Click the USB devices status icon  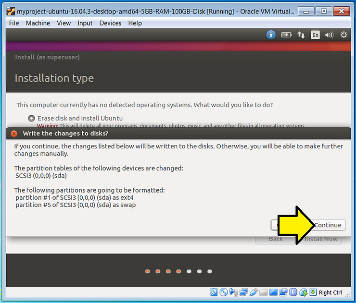click(x=254, y=292)
